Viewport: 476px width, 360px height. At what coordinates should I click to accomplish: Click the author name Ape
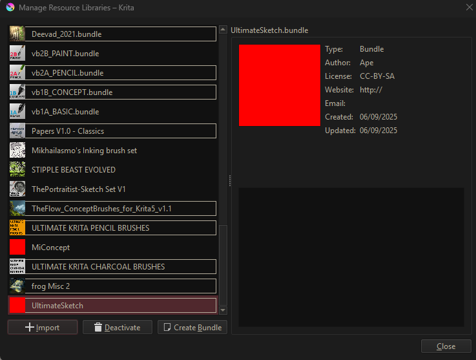click(x=366, y=63)
